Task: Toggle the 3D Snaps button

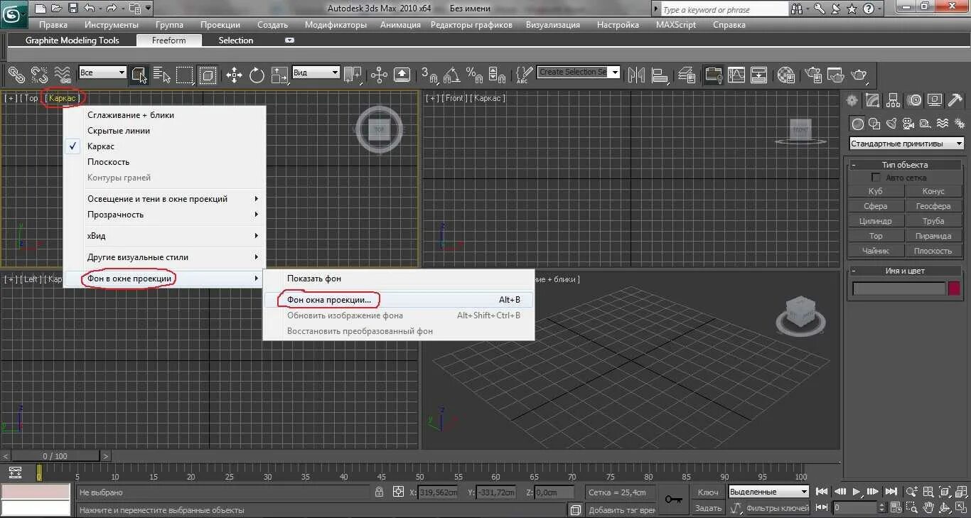Action: [x=429, y=74]
